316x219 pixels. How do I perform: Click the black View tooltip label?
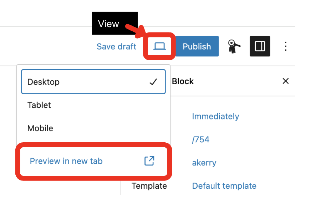109,24
